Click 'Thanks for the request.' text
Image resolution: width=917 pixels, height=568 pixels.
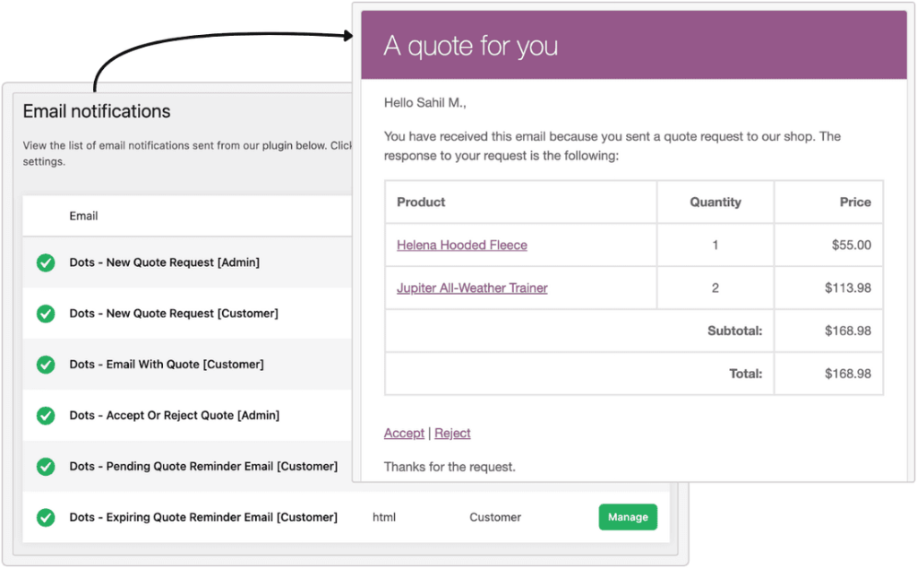click(450, 467)
